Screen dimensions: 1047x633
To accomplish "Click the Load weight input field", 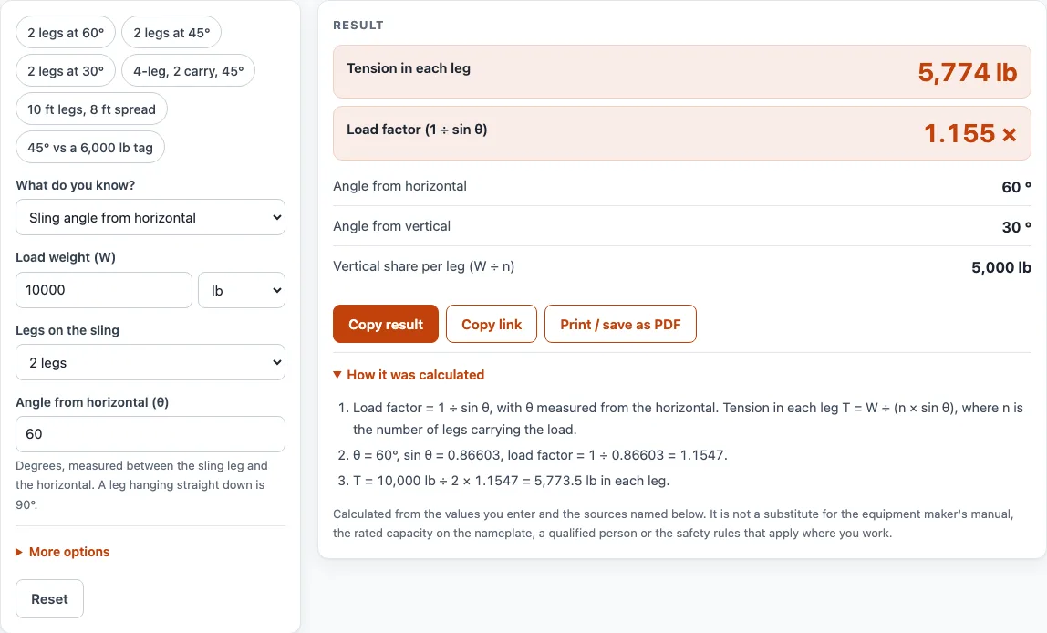I will (103, 290).
